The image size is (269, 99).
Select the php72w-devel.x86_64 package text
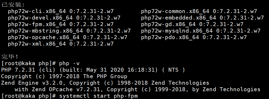tap(64, 18)
